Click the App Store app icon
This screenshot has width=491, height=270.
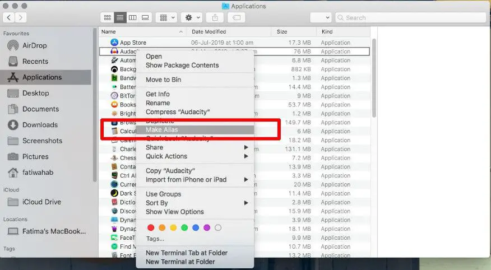(114, 42)
